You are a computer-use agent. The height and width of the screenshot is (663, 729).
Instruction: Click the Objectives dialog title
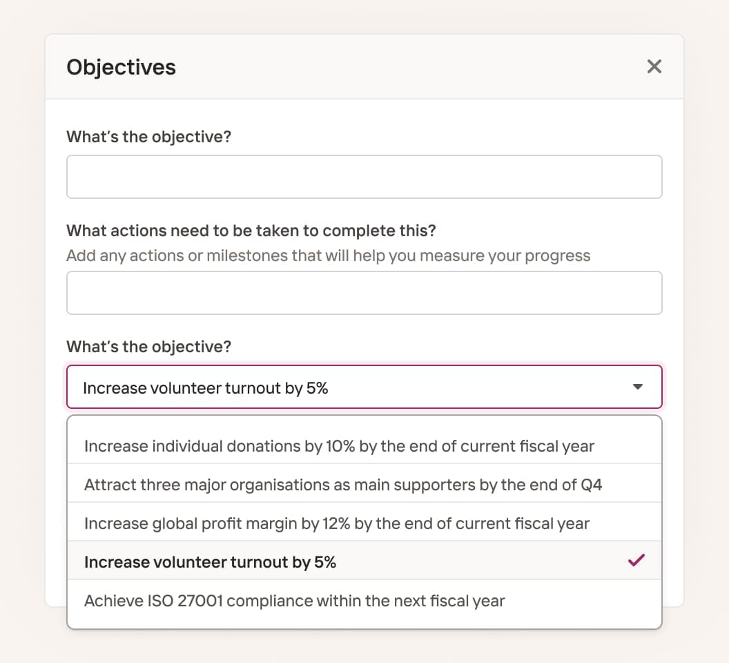click(x=121, y=67)
